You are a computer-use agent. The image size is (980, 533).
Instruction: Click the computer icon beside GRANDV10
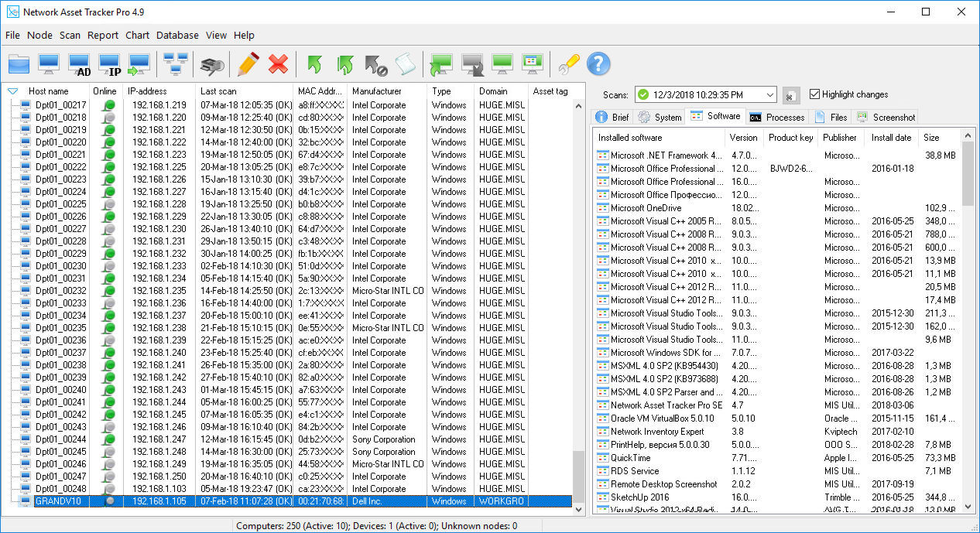tap(26, 501)
